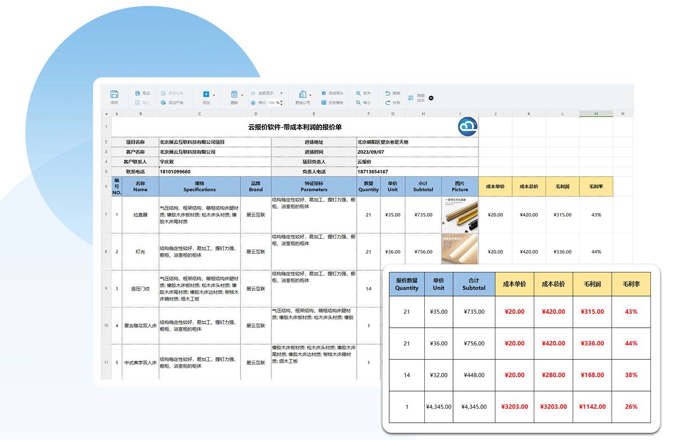Click the 另存模板 save template button
The width and height of the screenshot is (688, 440).
[x=333, y=103]
